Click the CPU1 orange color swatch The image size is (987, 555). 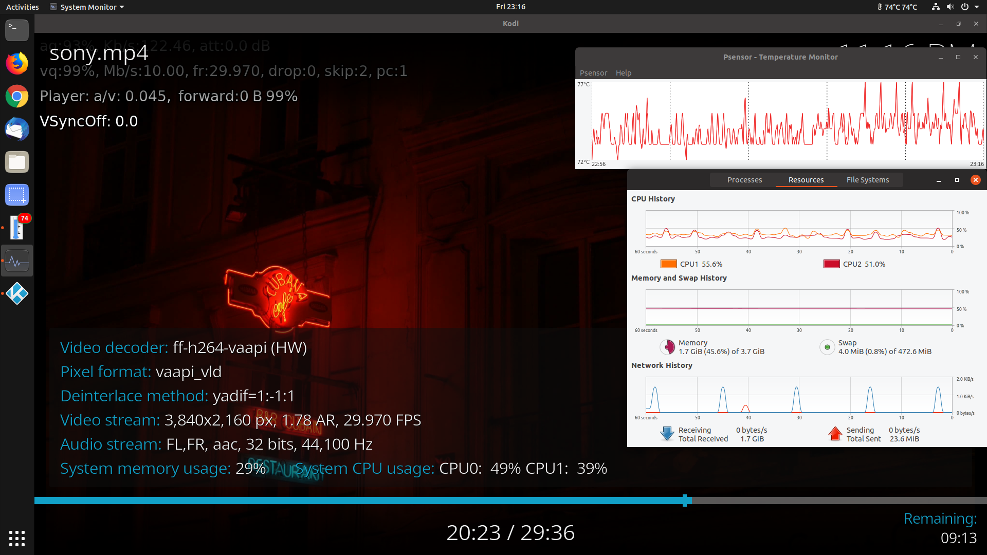tap(668, 264)
